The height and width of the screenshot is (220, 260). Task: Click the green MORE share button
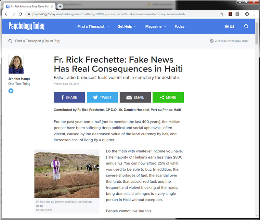pyautogui.click(x=168, y=97)
